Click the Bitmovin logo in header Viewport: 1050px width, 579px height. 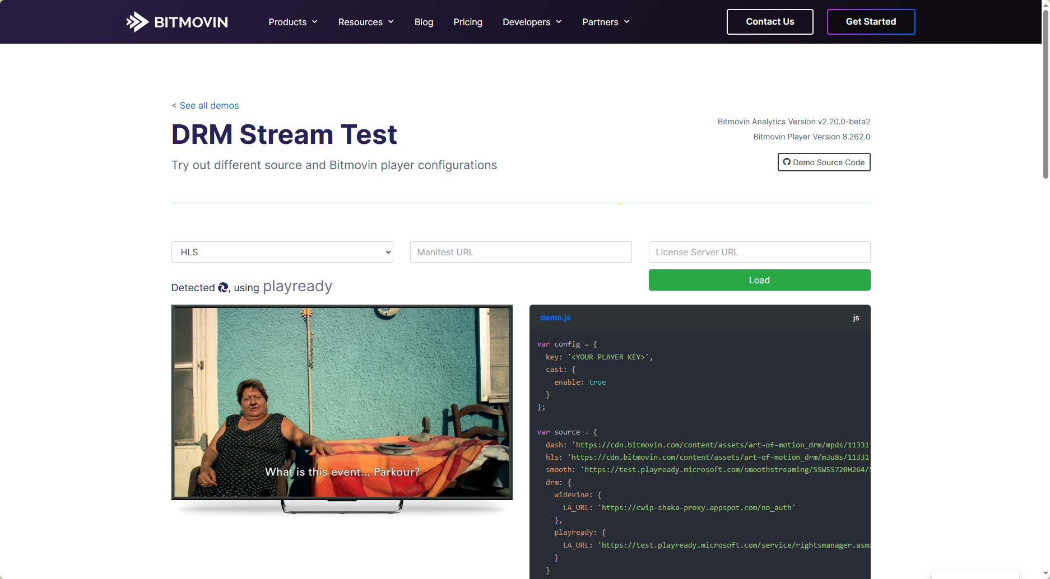[x=177, y=22]
